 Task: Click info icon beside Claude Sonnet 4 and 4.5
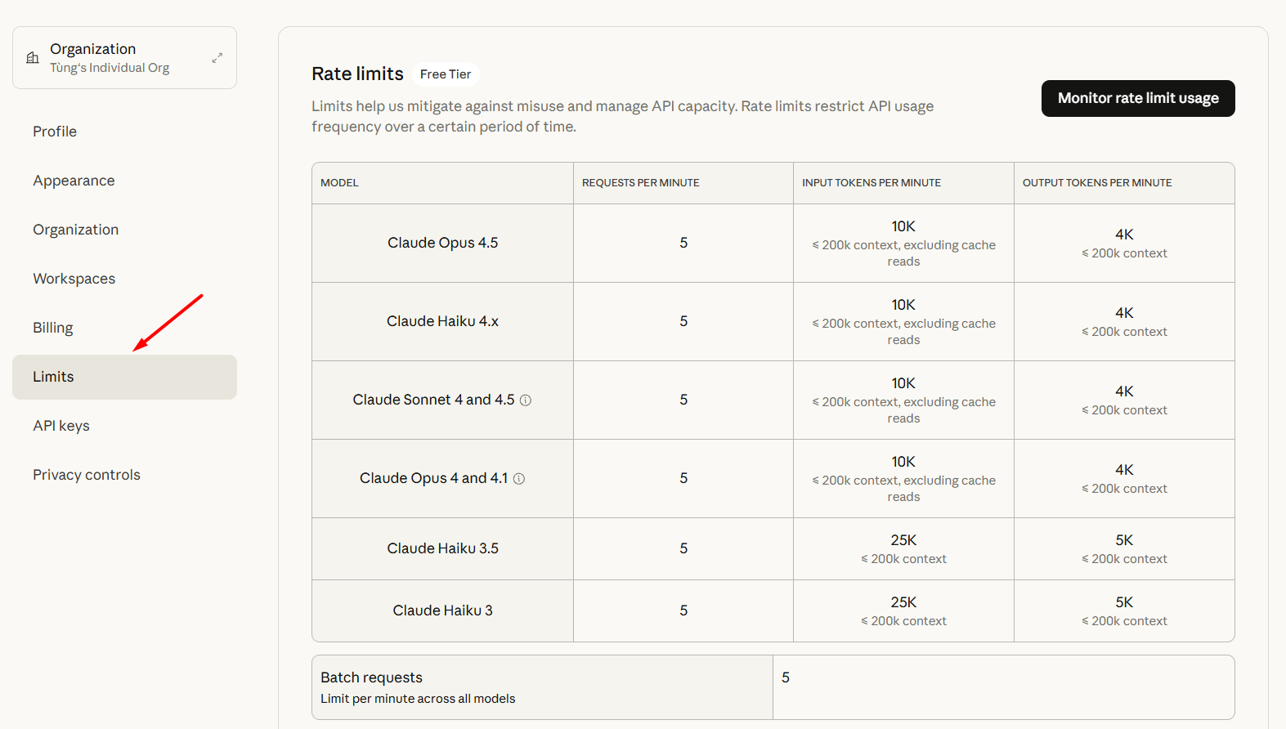[526, 400]
